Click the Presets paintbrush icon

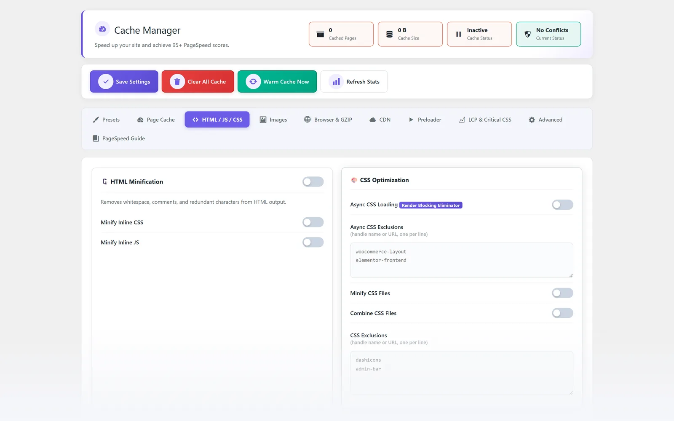(96, 120)
